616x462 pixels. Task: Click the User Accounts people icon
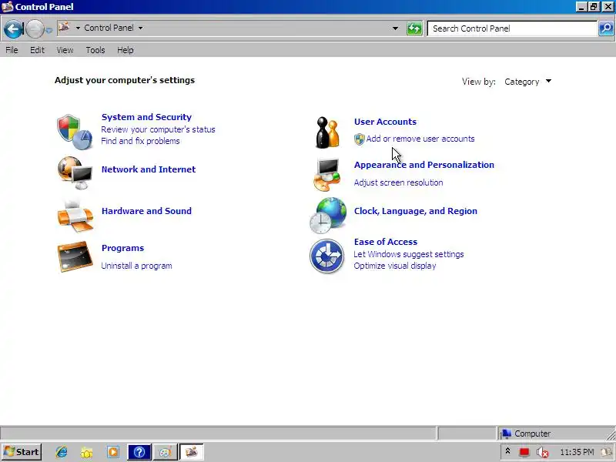(x=327, y=132)
